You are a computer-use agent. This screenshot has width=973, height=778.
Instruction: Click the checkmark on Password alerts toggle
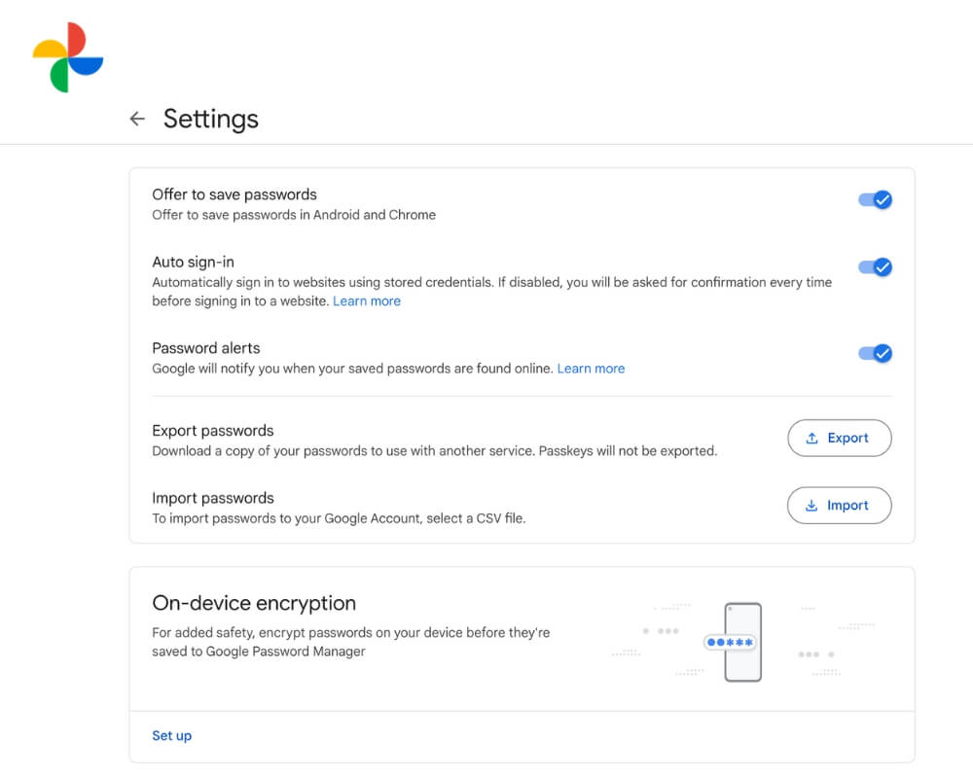coord(882,354)
